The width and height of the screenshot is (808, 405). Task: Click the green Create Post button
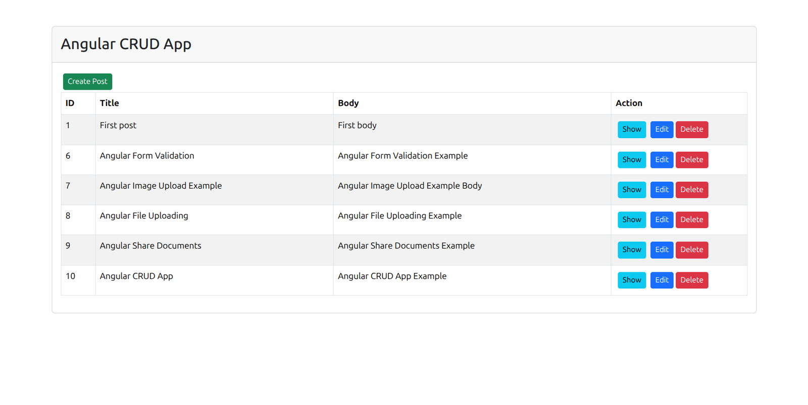(87, 82)
